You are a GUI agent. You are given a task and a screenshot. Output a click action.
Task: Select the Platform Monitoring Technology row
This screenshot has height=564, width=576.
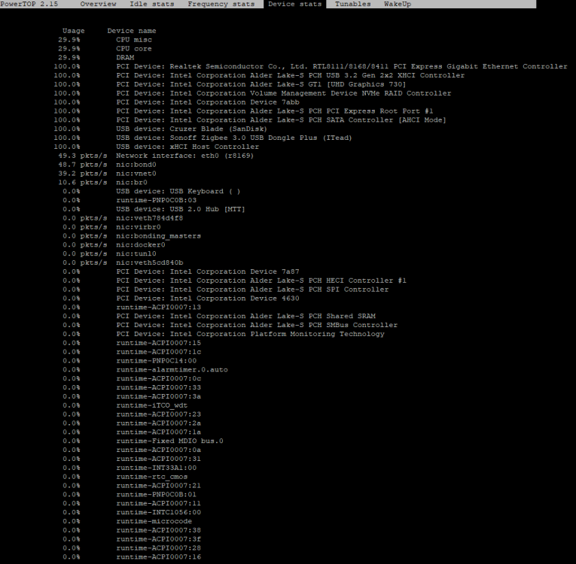click(224, 335)
